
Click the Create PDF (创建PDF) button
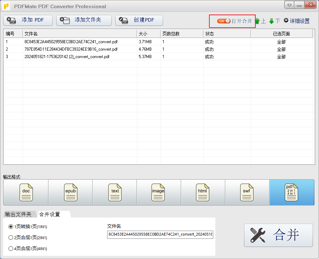point(139,20)
